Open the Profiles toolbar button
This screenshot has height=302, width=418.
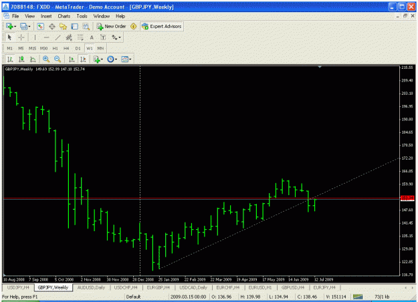(x=25, y=26)
